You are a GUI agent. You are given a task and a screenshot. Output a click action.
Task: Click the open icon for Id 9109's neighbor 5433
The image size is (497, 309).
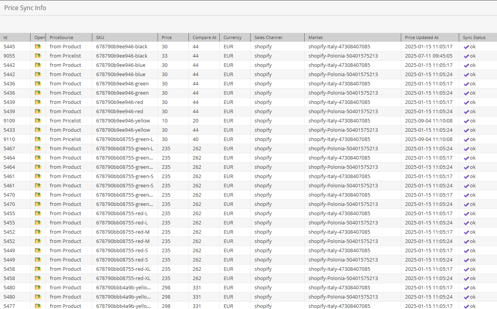(38, 130)
